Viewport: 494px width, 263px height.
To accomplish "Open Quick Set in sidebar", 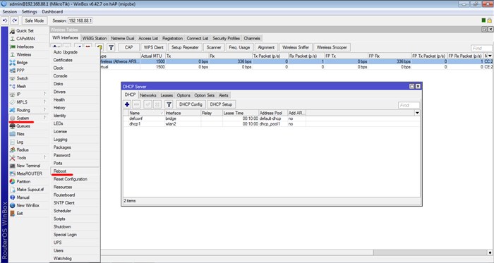I will click(25, 30).
